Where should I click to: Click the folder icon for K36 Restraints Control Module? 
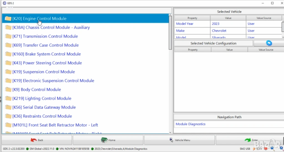pyautogui.click(x=8, y=116)
